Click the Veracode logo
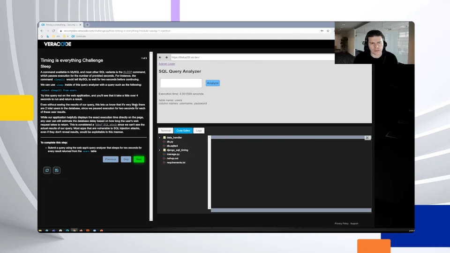This screenshot has height=253, width=450. 57,44
